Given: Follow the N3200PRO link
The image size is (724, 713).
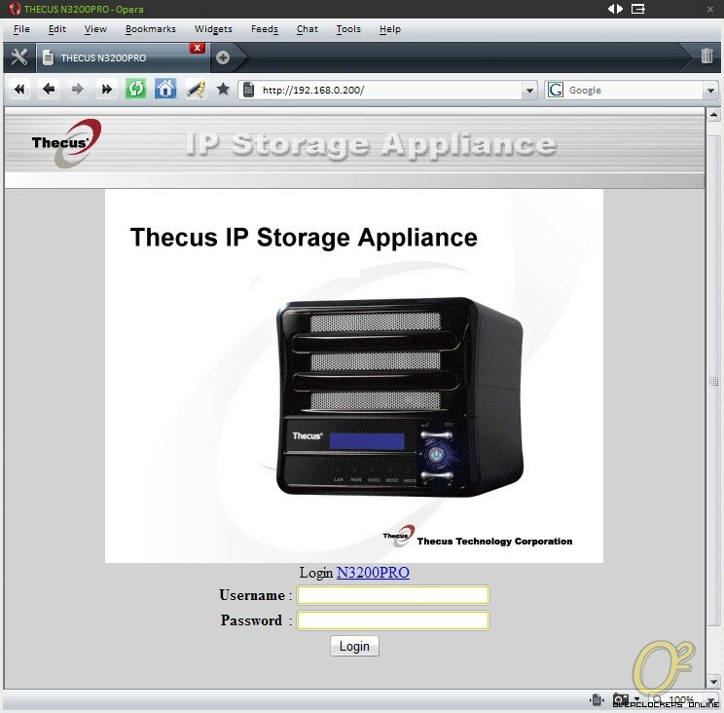Looking at the screenshot, I should (x=373, y=573).
